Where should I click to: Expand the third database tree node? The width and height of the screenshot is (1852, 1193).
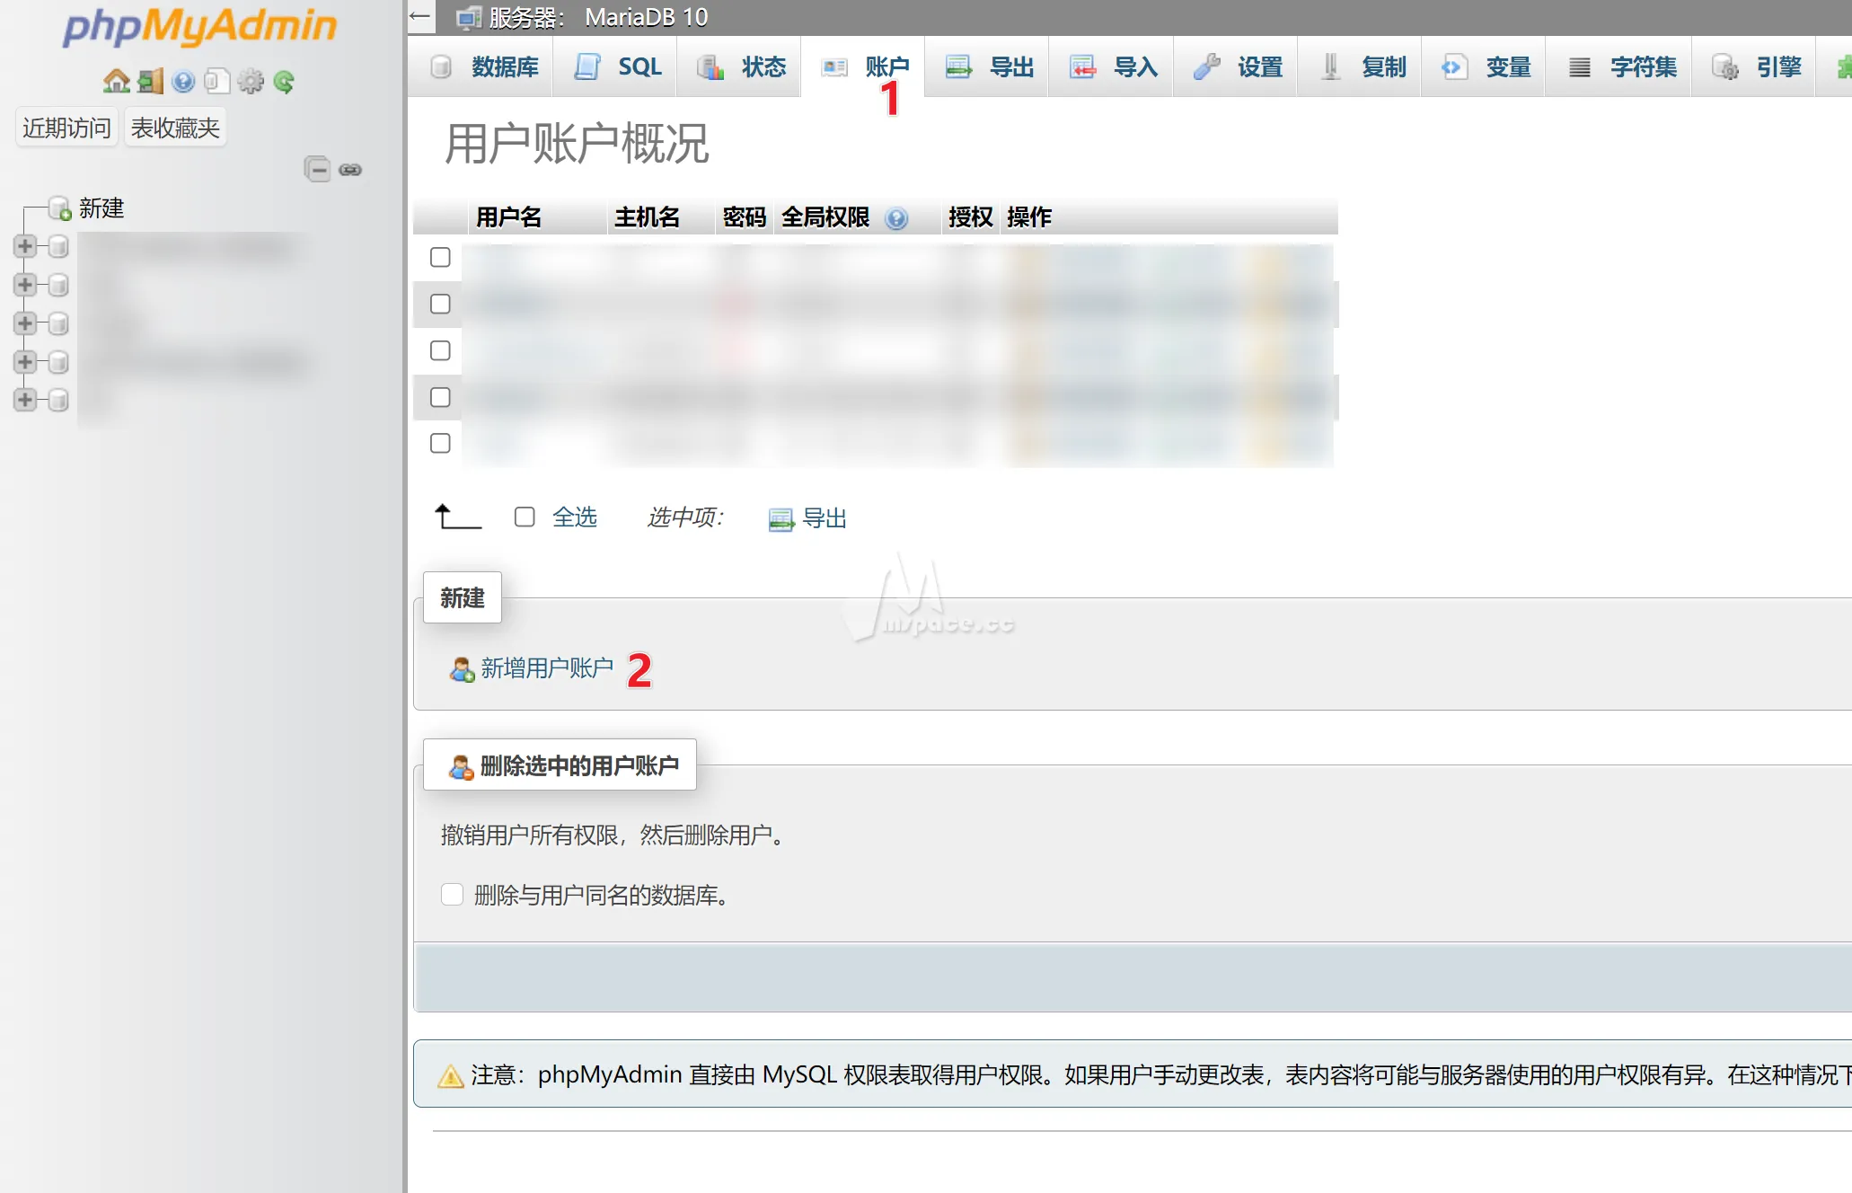click(x=25, y=323)
